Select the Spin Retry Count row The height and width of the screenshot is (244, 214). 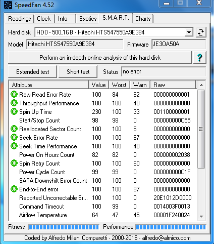coord(103,164)
